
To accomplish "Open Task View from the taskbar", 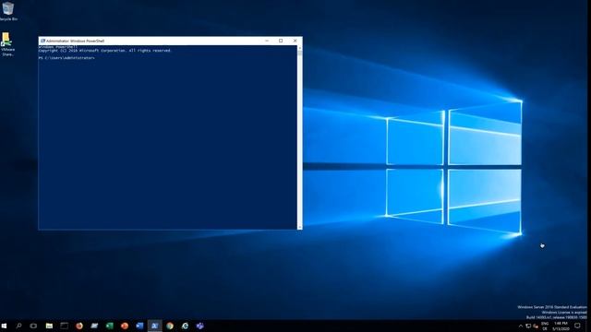I will point(33,326).
